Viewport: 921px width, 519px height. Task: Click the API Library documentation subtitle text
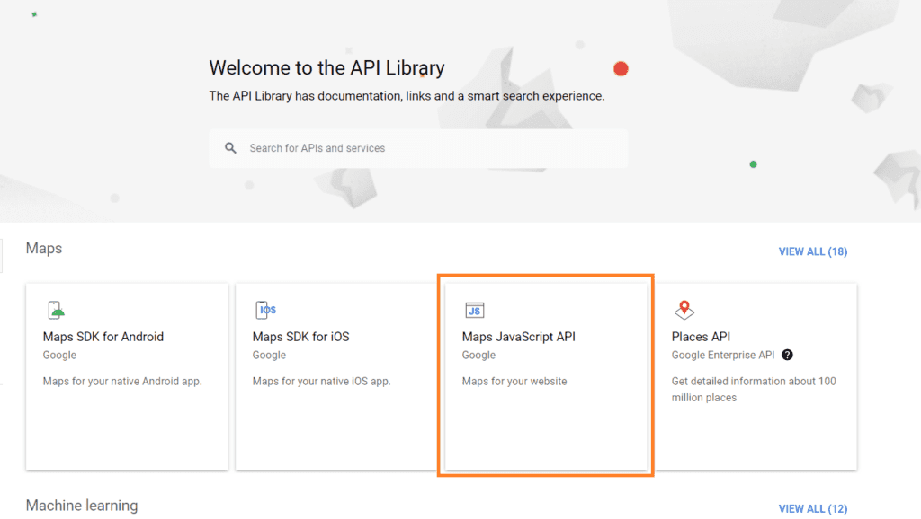coord(407,96)
